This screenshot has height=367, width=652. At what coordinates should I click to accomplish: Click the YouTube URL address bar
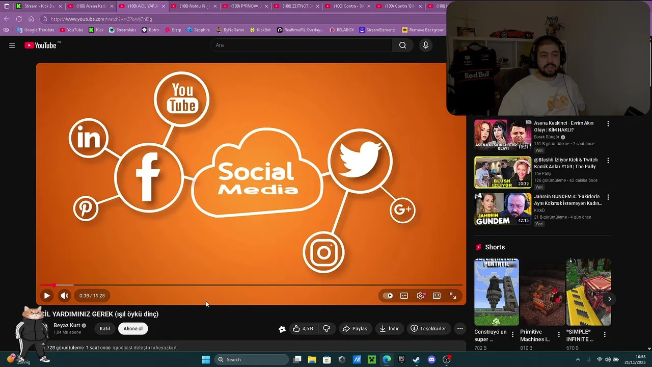[x=242, y=19]
